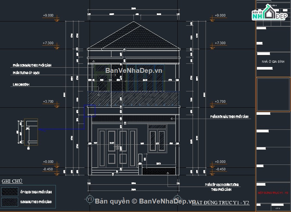
Task: Click the left-side -0.450 level label
Action: coord(48,169)
